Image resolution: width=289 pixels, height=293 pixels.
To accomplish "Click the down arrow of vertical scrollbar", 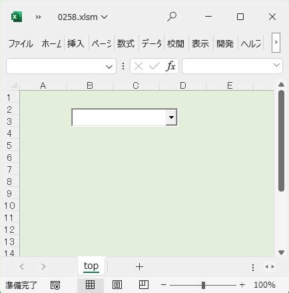I will click(x=281, y=252).
